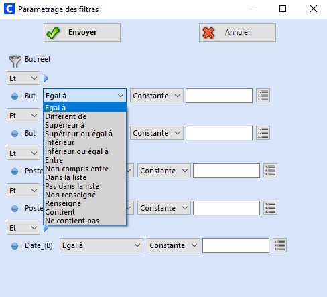Open value list icon for first But row
Viewport: 327px width, 297px height.
(x=263, y=96)
